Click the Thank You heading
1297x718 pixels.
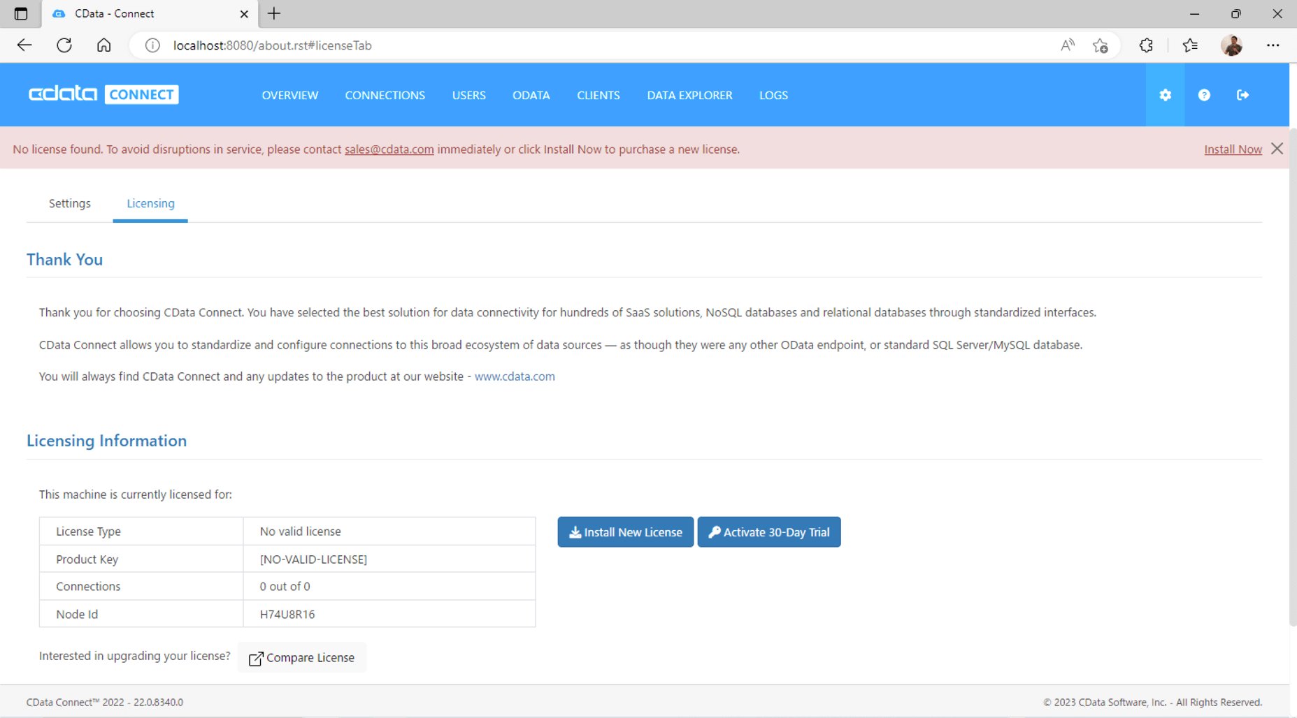click(x=64, y=260)
